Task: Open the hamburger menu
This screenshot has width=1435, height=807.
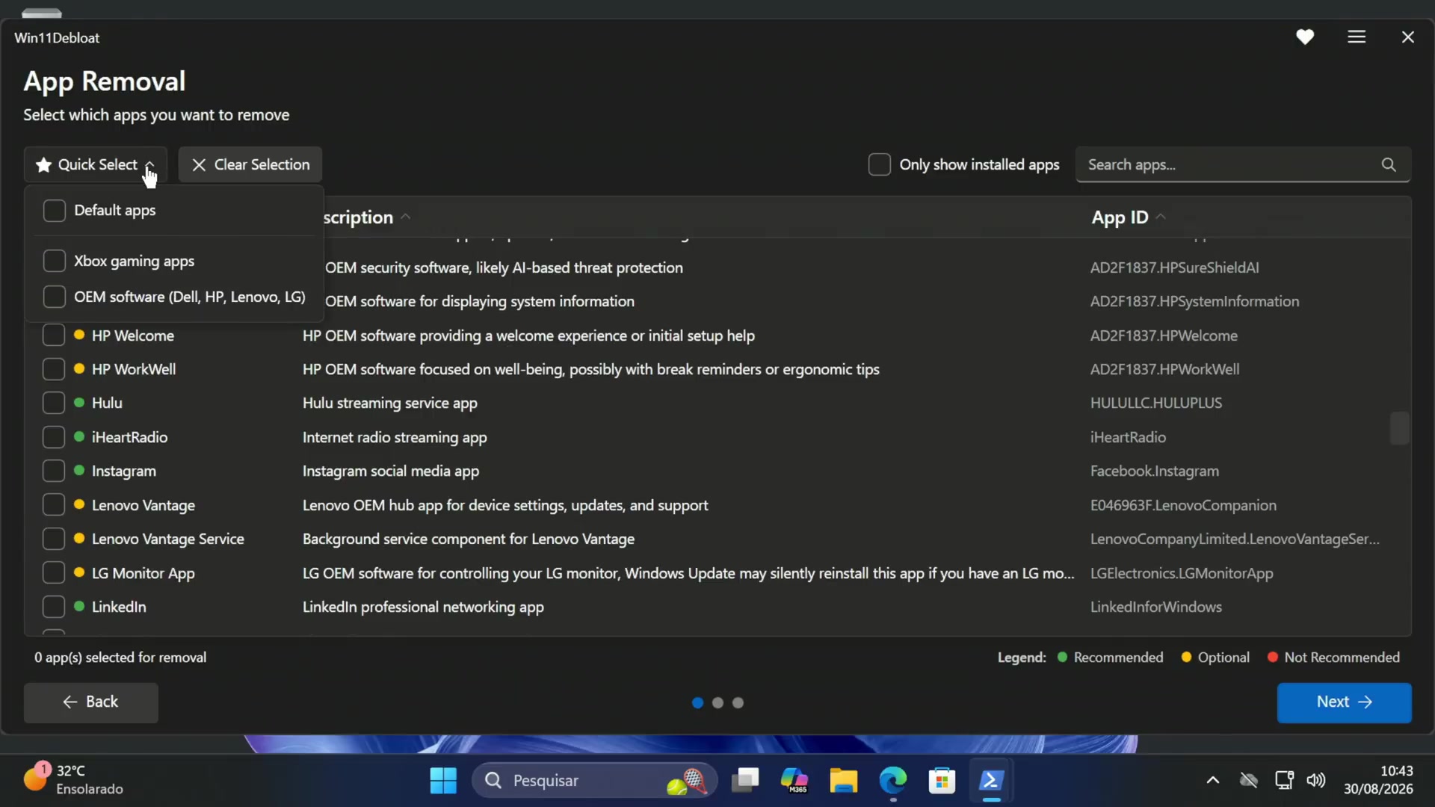Action: pyautogui.click(x=1357, y=37)
